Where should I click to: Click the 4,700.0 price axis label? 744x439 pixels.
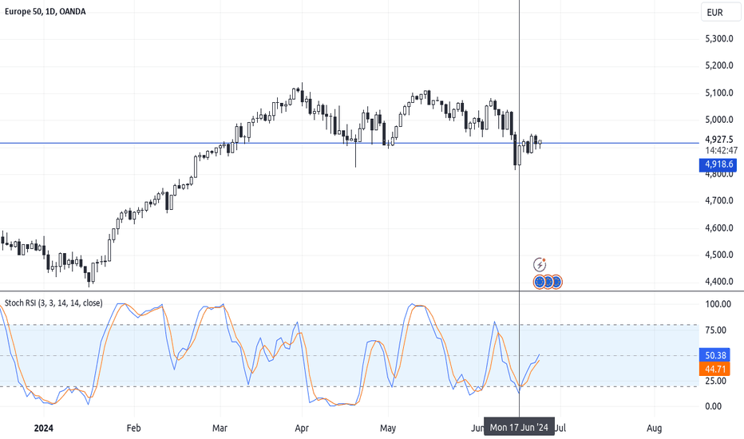718,201
